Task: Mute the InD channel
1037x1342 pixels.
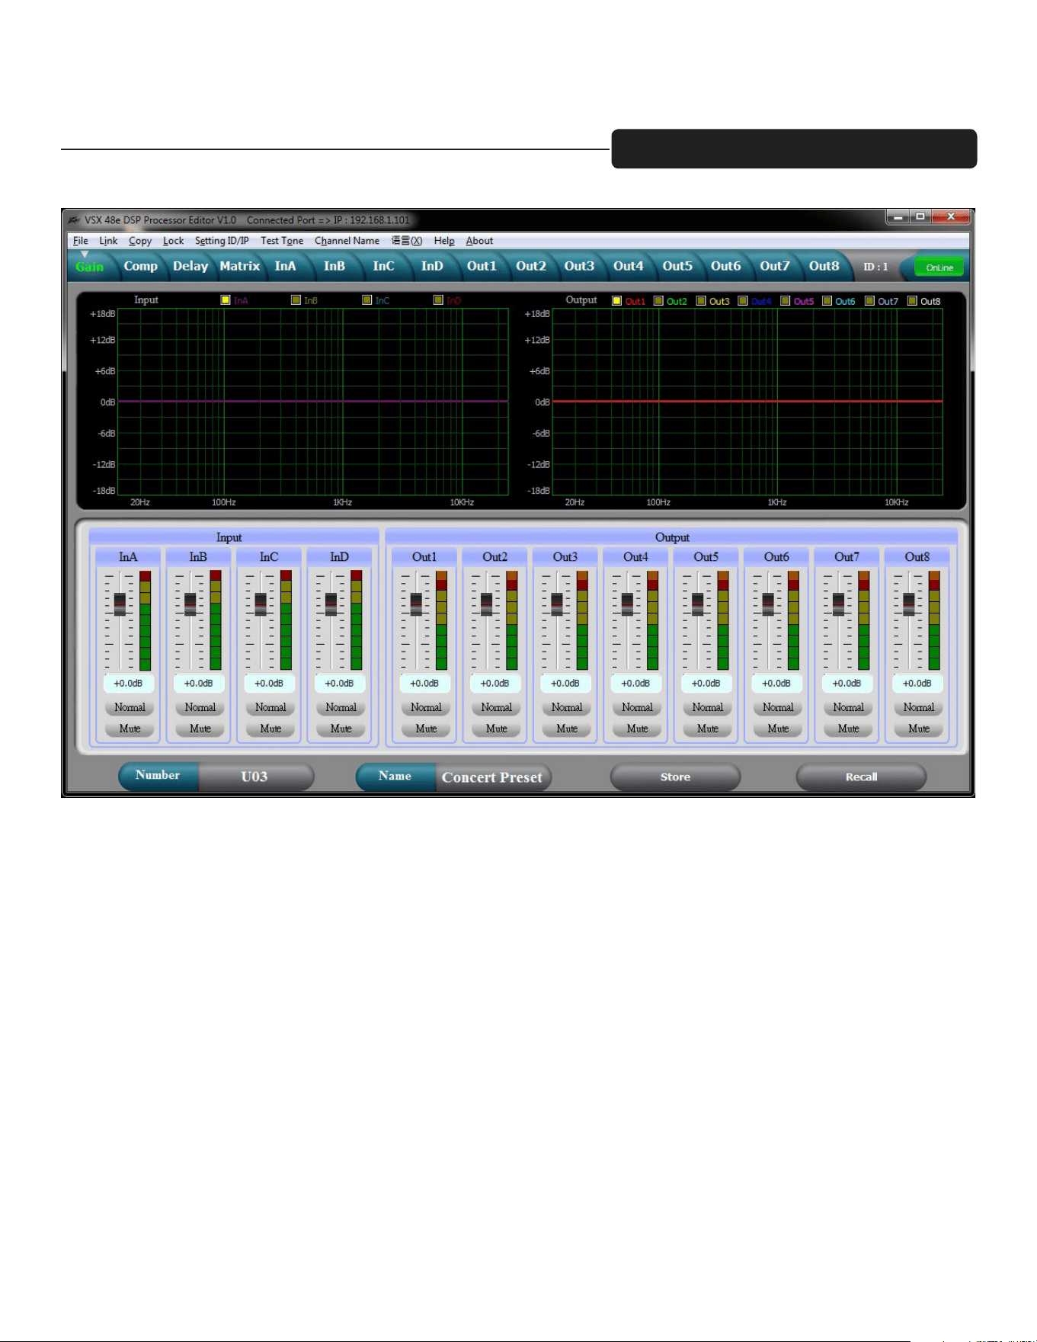Action: coord(341,729)
